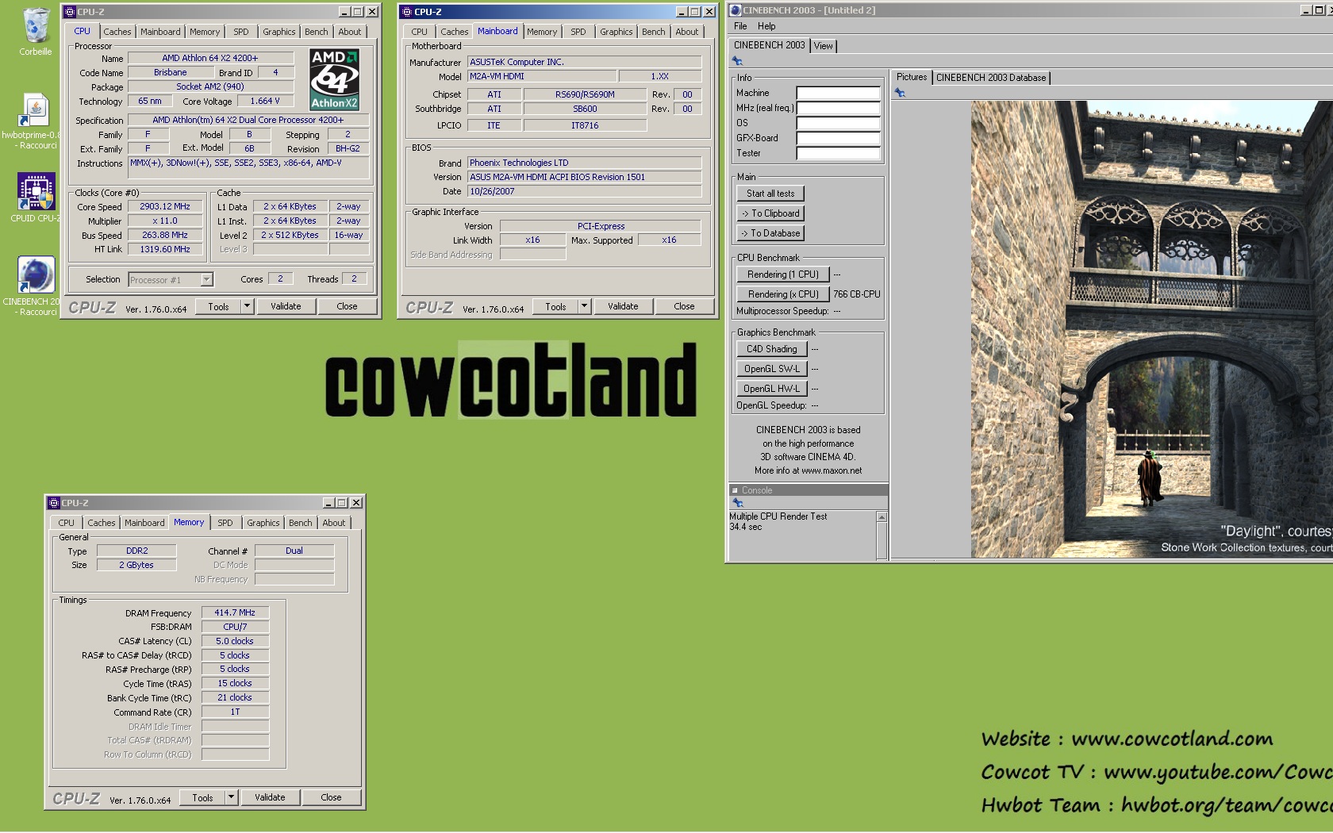Open Tools dropdown arrow in CPU-Z Memory window

click(231, 797)
